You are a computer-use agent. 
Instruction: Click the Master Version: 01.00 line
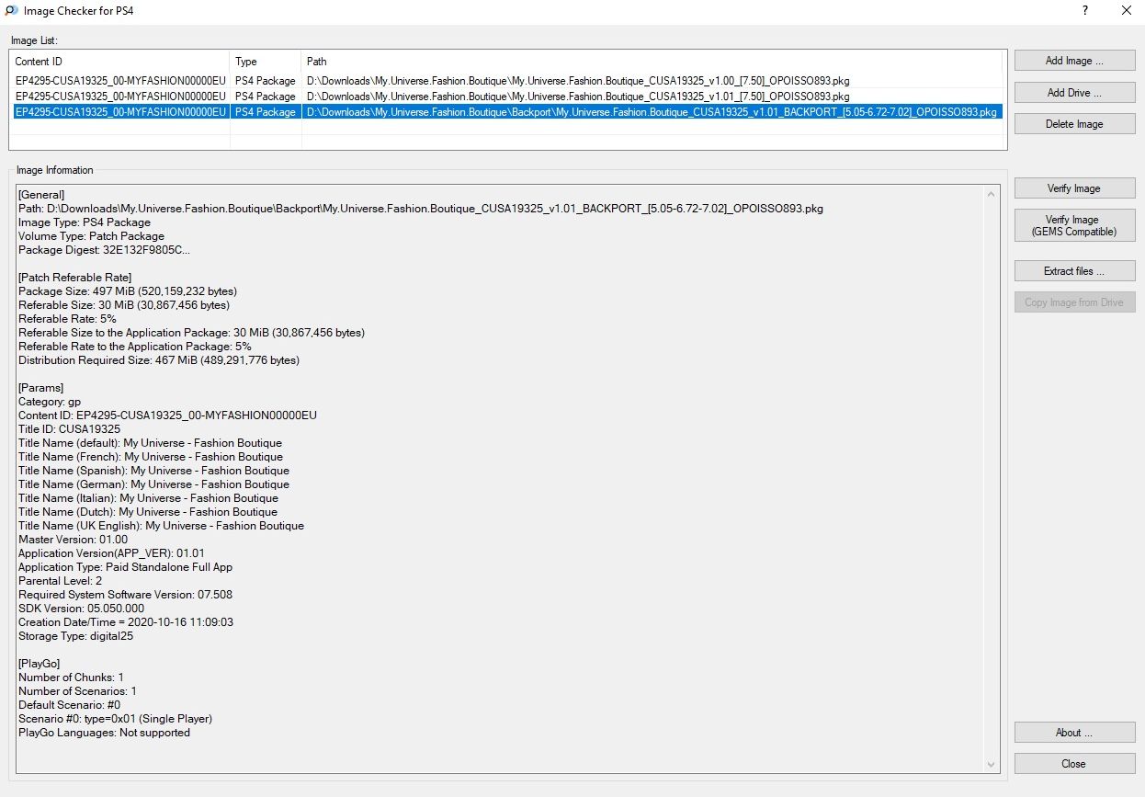click(x=73, y=540)
